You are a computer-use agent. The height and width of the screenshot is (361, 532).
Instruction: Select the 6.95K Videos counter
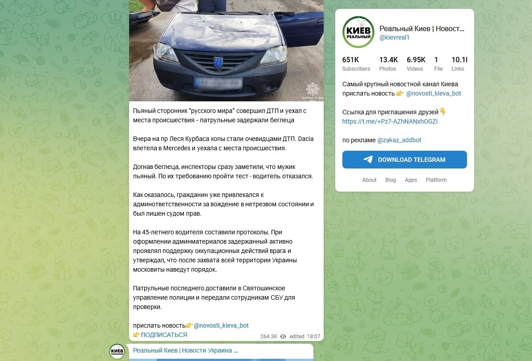(416, 64)
